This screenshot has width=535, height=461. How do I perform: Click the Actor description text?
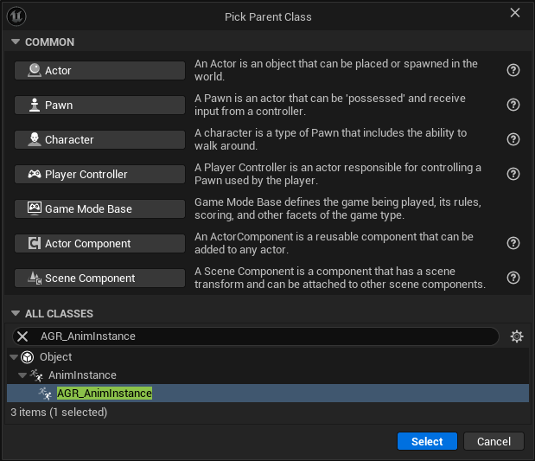[x=336, y=70]
